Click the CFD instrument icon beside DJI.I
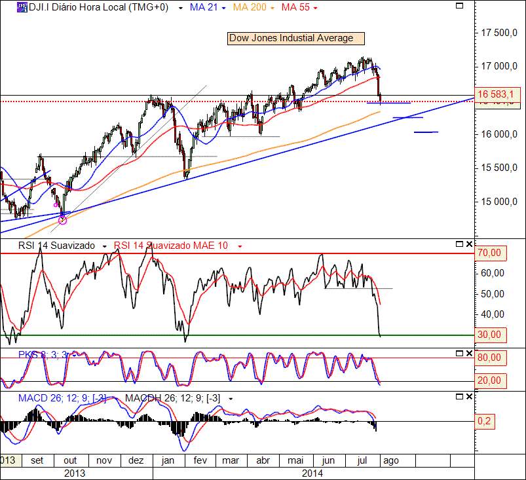This screenshot has width=526, height=480. (22, 7)
